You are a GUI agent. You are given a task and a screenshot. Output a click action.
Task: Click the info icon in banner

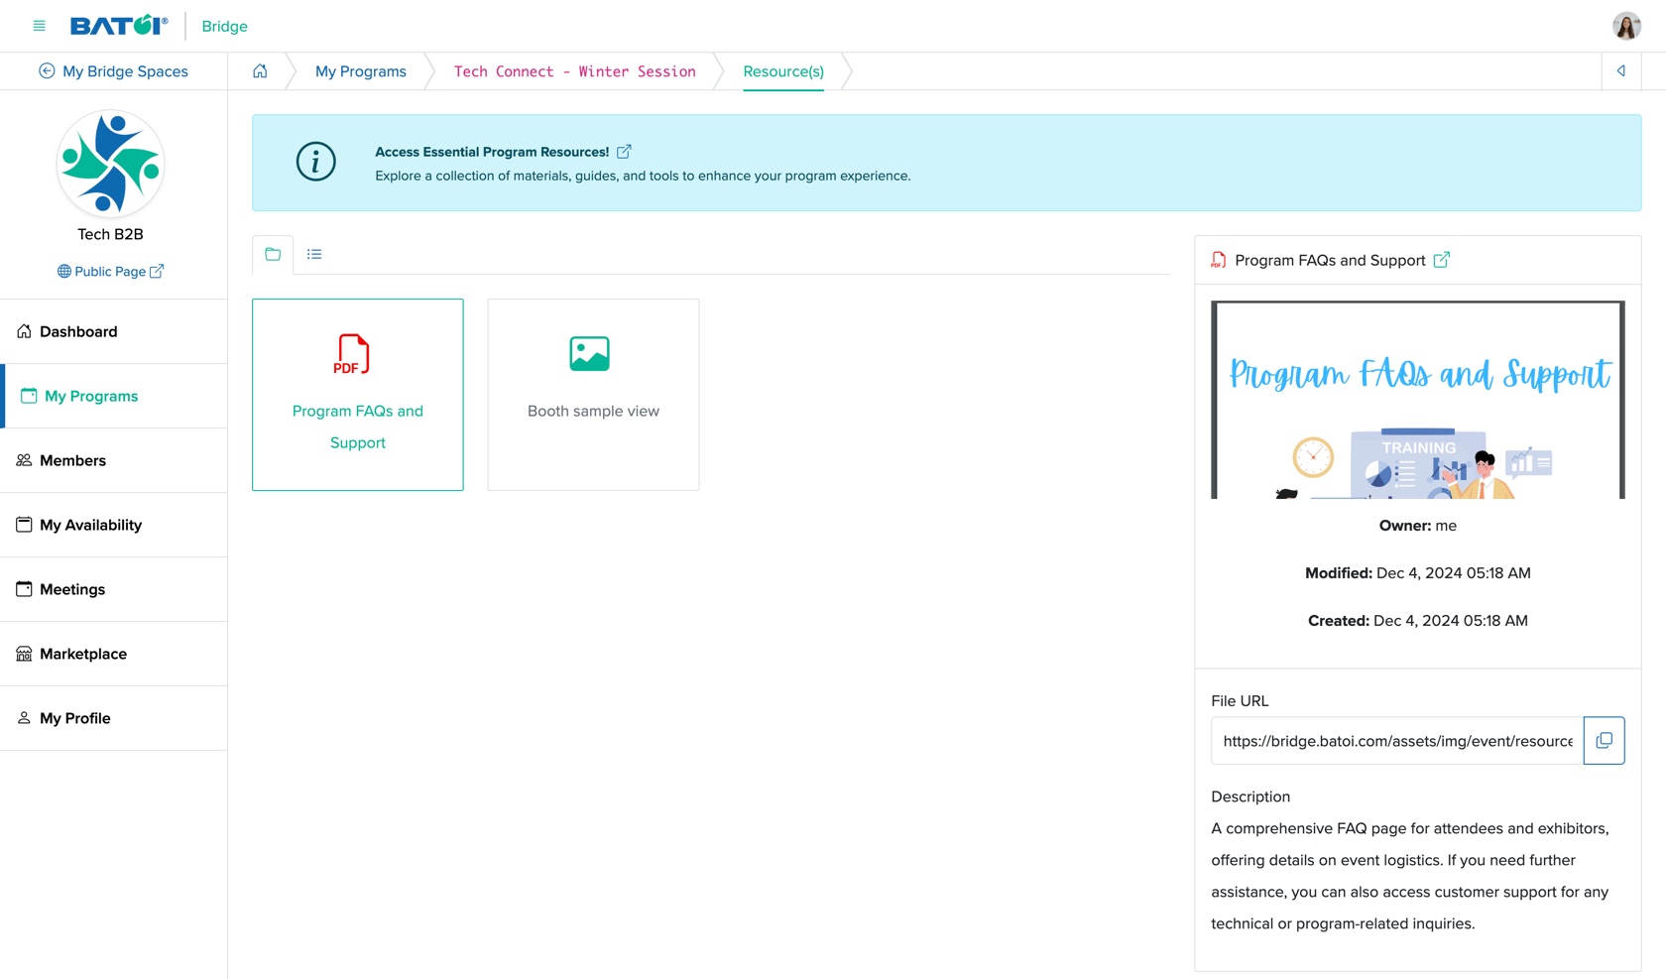click(316, 162)
